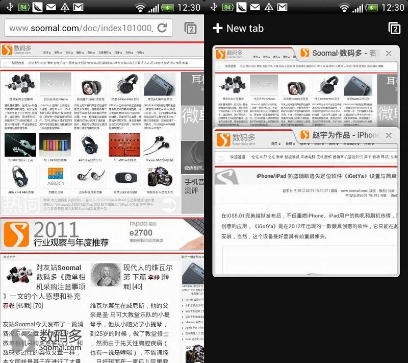Switch to the 'Soomal·数码多' tab title
This screenshot has height=363, width=408.
pos(345,53)
